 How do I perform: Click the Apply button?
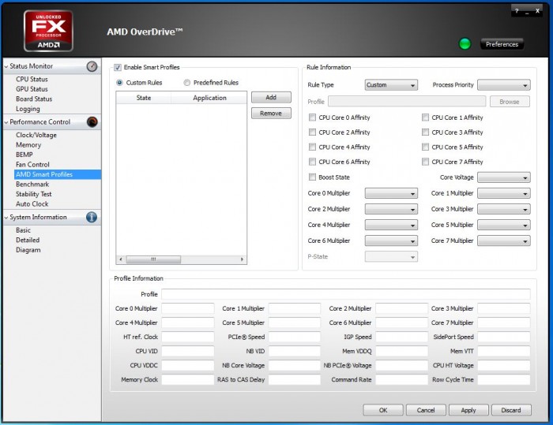468,410
